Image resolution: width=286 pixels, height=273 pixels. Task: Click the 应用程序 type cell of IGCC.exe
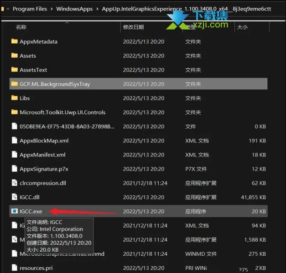point(196,212)
